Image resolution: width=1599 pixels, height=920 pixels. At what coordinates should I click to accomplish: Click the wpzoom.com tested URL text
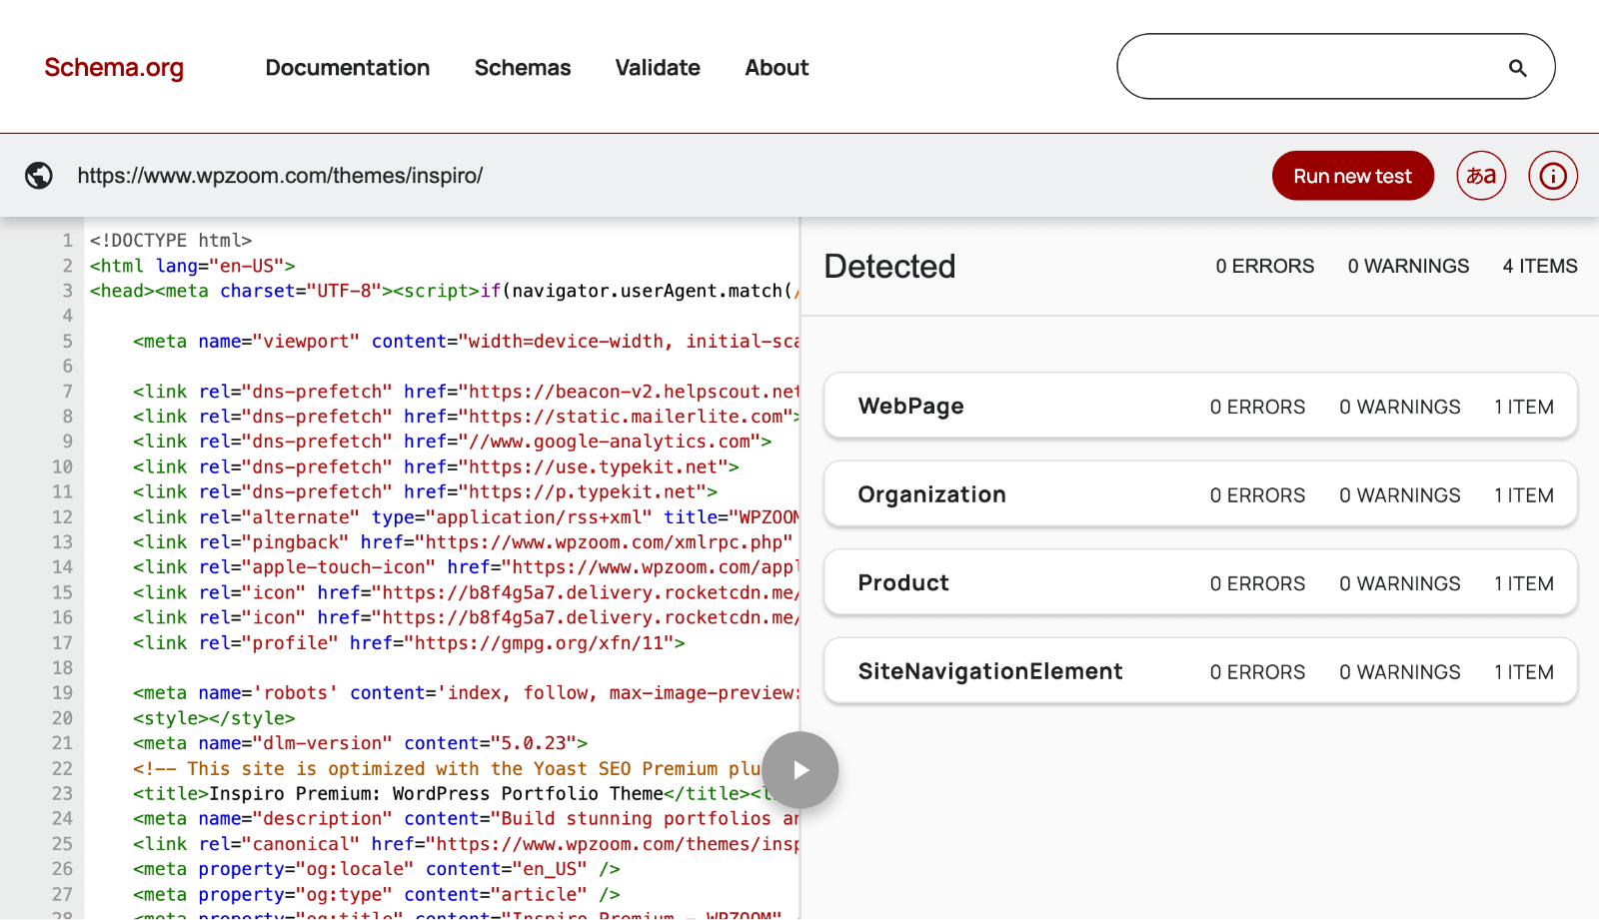tap(280, 175)
